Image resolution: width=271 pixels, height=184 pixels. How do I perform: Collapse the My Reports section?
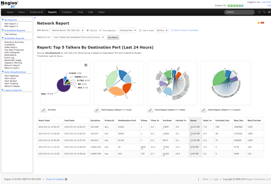tap(11, 20)
